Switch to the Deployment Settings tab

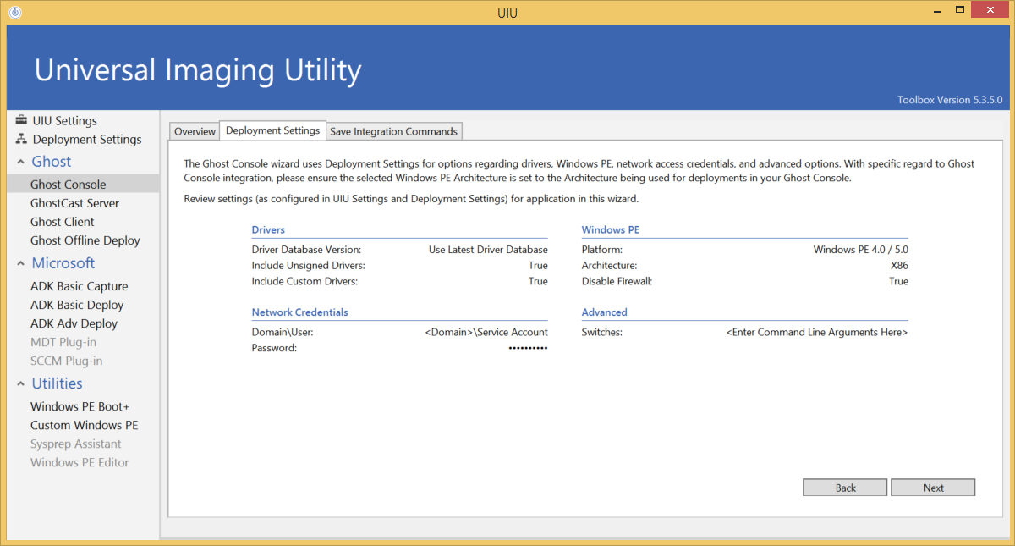click(273, 130)
